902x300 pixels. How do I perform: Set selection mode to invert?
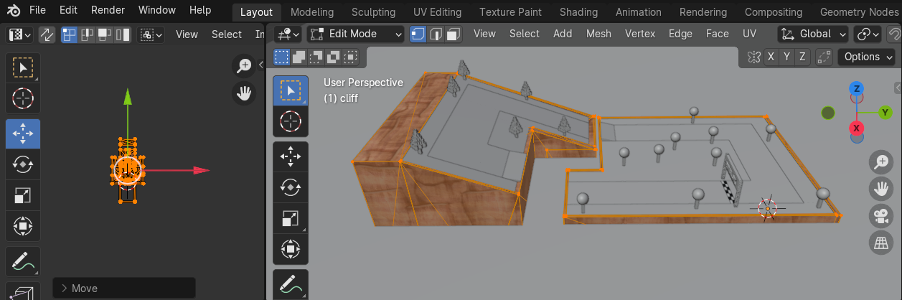pyautogui.click(x=334, y=57)
